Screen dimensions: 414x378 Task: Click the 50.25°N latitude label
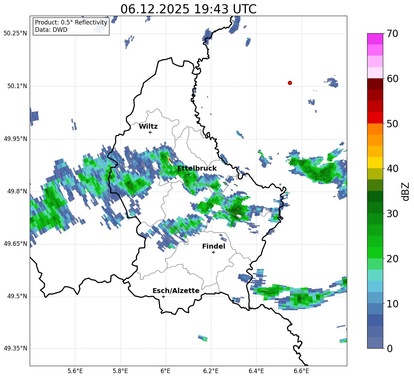(x=15, y=34)
